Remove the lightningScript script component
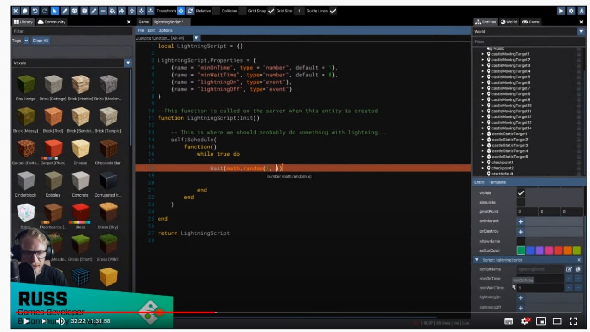This screenshot has width=590, height=332. (x=579, y=260)
